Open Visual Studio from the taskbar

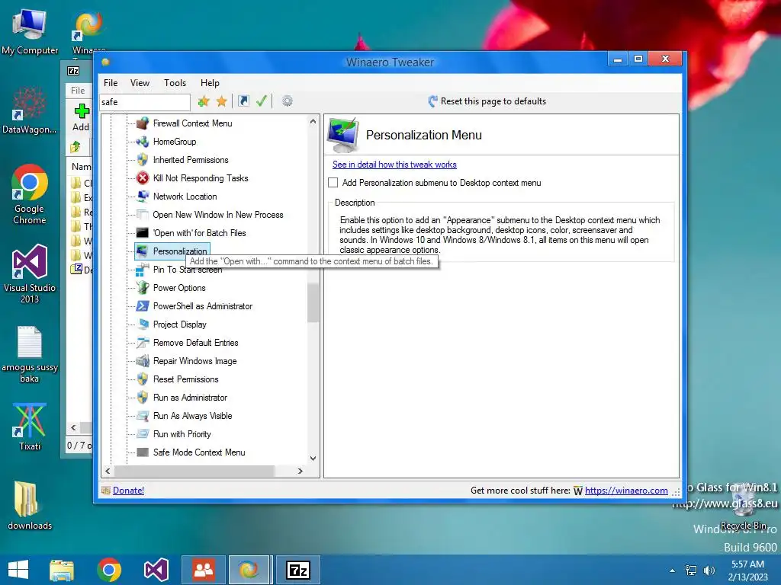[156, 570]
